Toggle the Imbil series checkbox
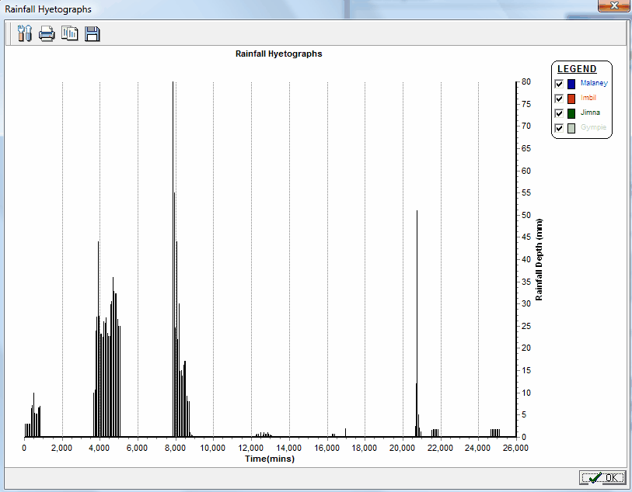Image resolution: width=632 pixels, height=492 pixels. pyautogui.click(x=559, y=99)
